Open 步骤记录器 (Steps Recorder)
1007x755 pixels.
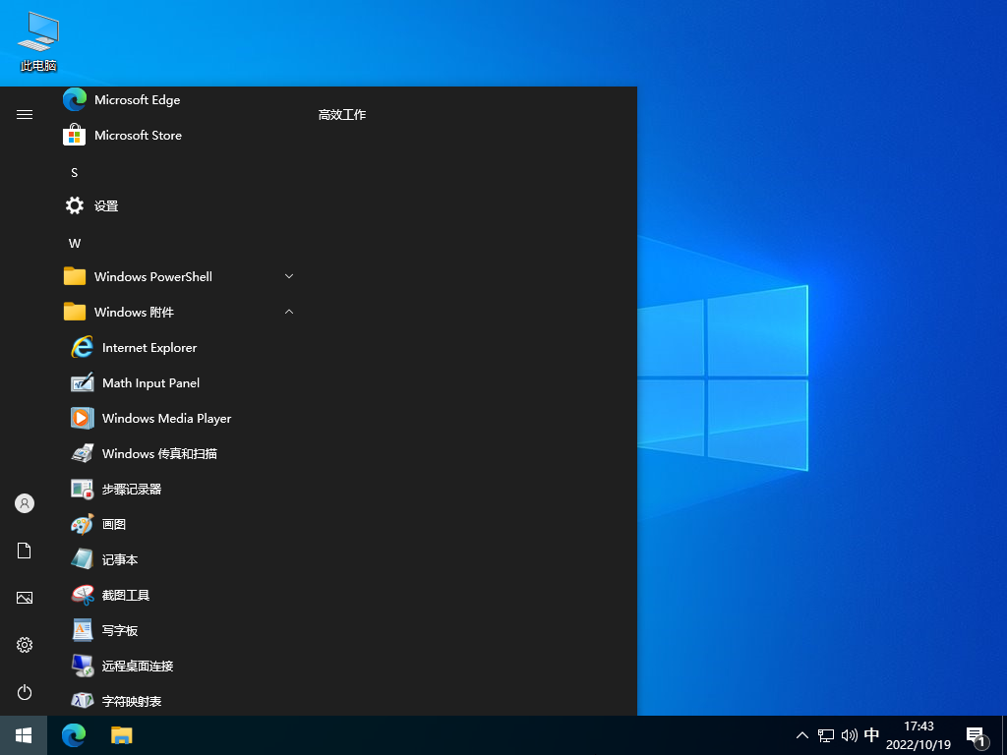[x=131, y=490]
